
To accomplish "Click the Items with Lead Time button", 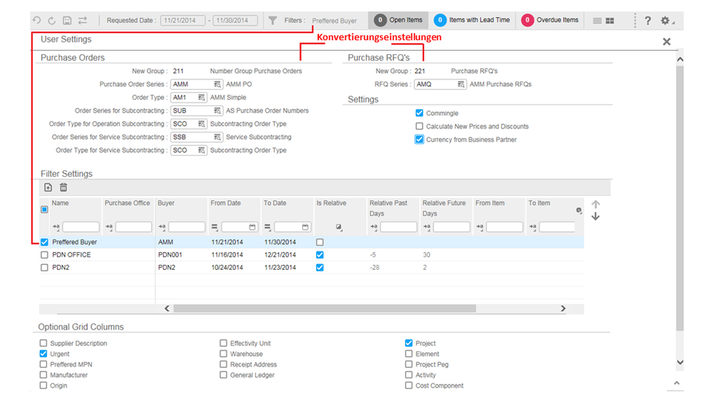I will click(472, 20).
